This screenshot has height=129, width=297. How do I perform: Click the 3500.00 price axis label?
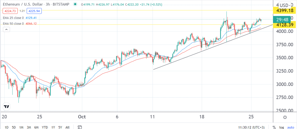click(x=284, y=58)
